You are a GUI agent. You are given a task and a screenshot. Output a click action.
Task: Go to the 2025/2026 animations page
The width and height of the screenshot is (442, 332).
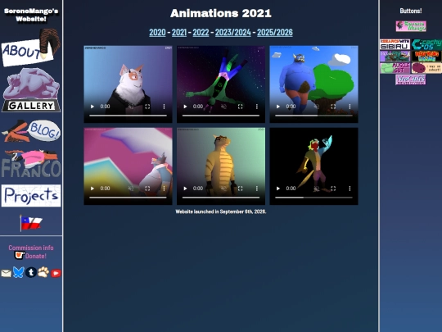(275, 33)
